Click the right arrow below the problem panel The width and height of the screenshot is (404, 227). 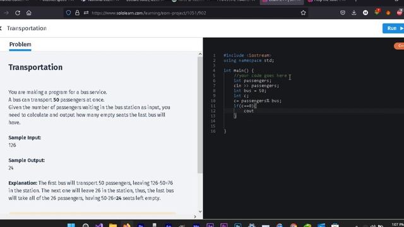pos(195,217)
